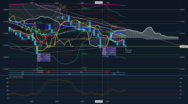
Task: Click the Fibonacci 0% level label
Action: click(x=38, y=9)
